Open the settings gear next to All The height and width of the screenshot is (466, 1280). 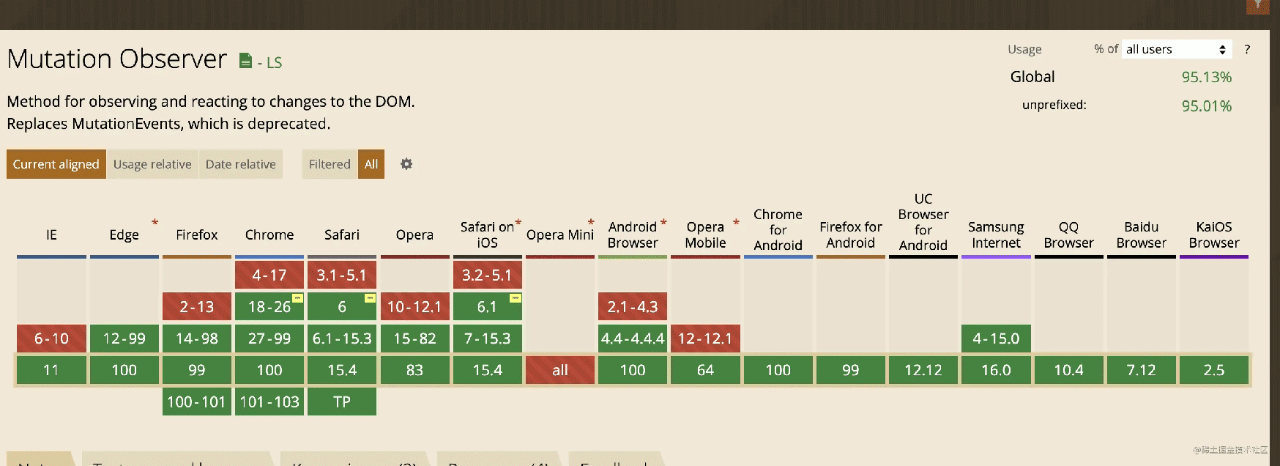tap(406, 164)
